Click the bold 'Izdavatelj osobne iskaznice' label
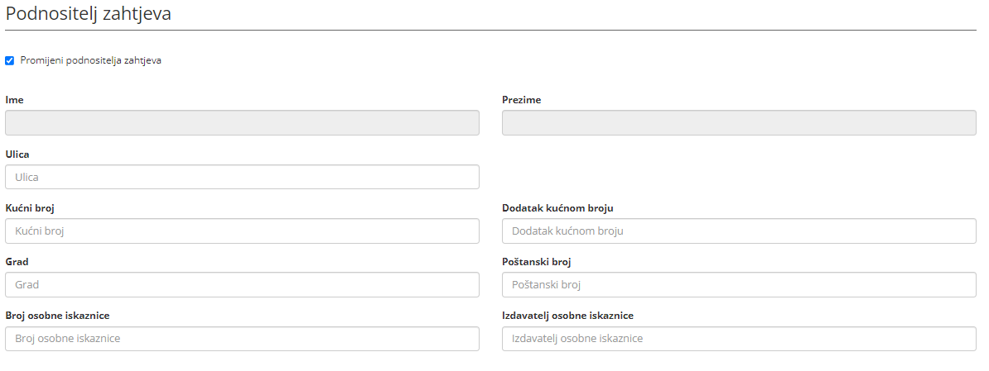 point(568,316)
